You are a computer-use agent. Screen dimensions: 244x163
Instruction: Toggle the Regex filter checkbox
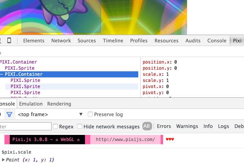click(x=55, y=126)
